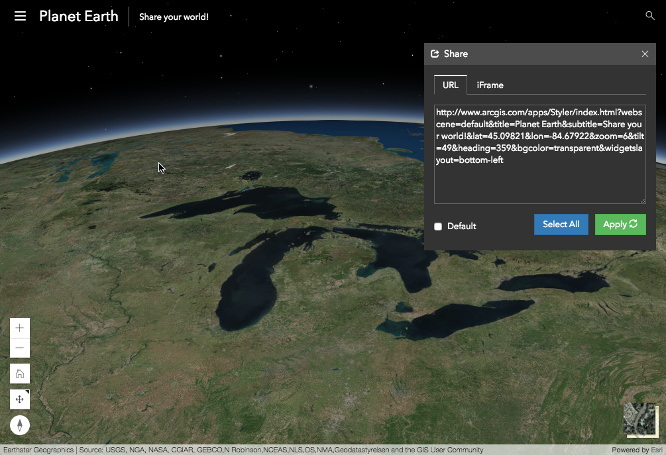This screenshot has width=666, height=455.
Task: Click the green Apply button
Action: pyautogui.click(x=620, y=224)
